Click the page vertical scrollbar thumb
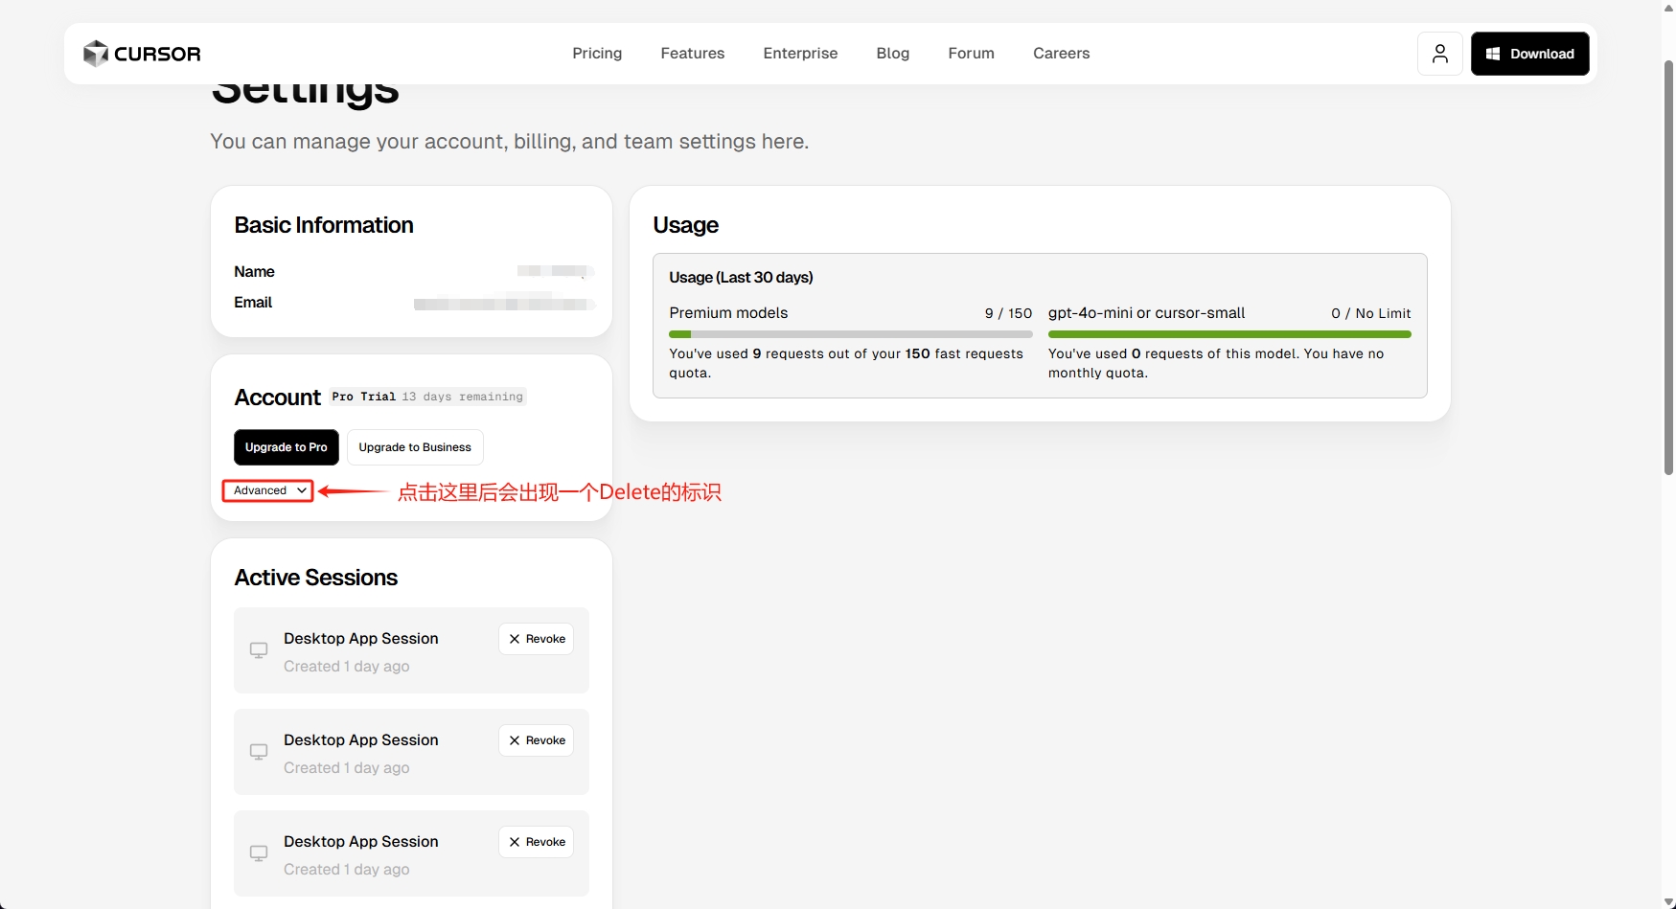Image resolution: width=1676 pixels, height=909 pixels. tap(1668, 268)
